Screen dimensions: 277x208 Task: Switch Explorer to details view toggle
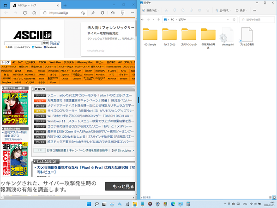pos(271,197)
